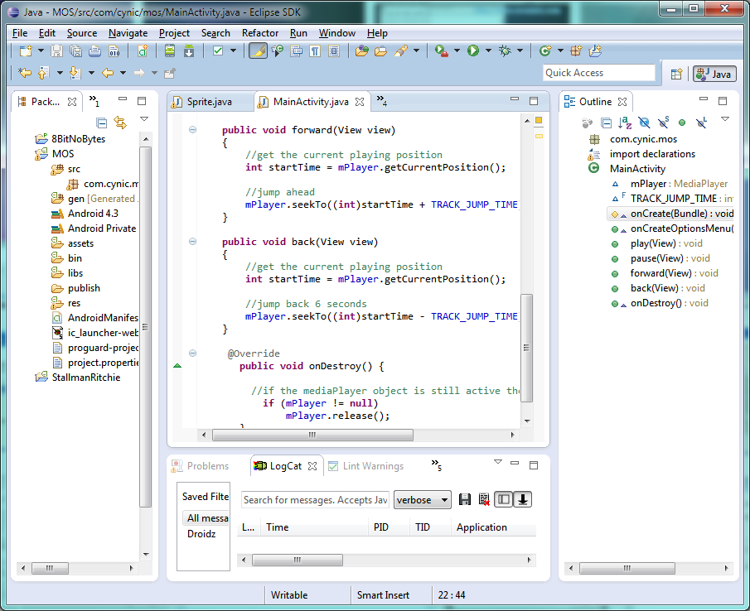Viewport: 750px width, 611px height.
Task: Collapse the forward method code fold
Action: pyautogui.click(x=192, y=129)
